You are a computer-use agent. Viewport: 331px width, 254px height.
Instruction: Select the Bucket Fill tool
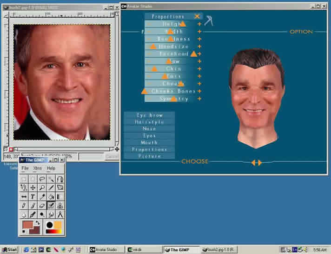(x=51, y=196)
